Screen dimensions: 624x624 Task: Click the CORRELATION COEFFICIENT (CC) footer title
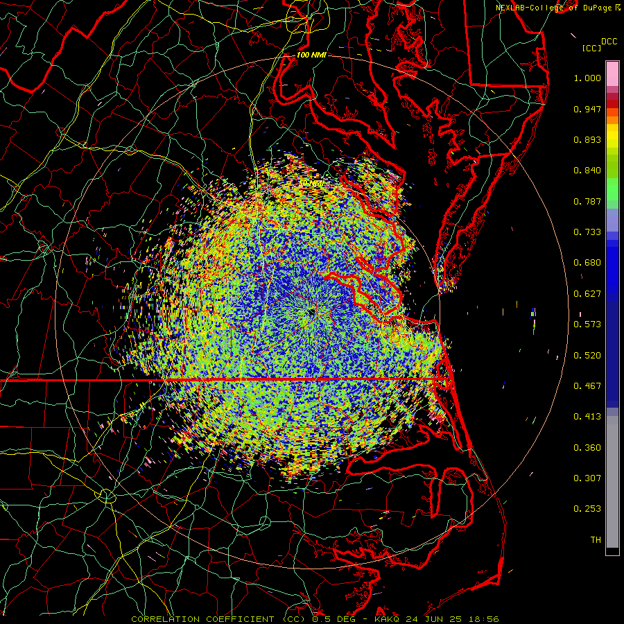(x=218, y=619)
